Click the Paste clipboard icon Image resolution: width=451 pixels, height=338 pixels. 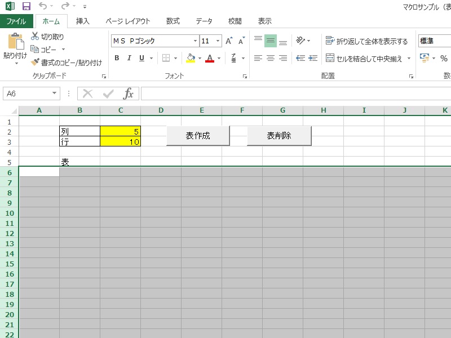click(15, 43)
